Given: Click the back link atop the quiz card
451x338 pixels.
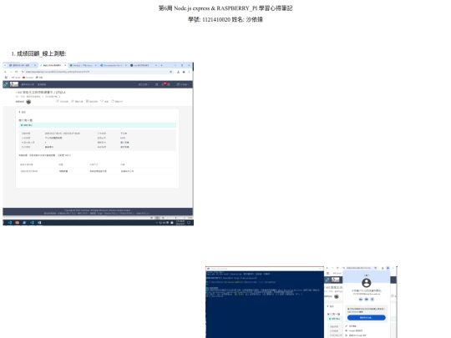Looking at the screenshot, I should click(23, 112).
